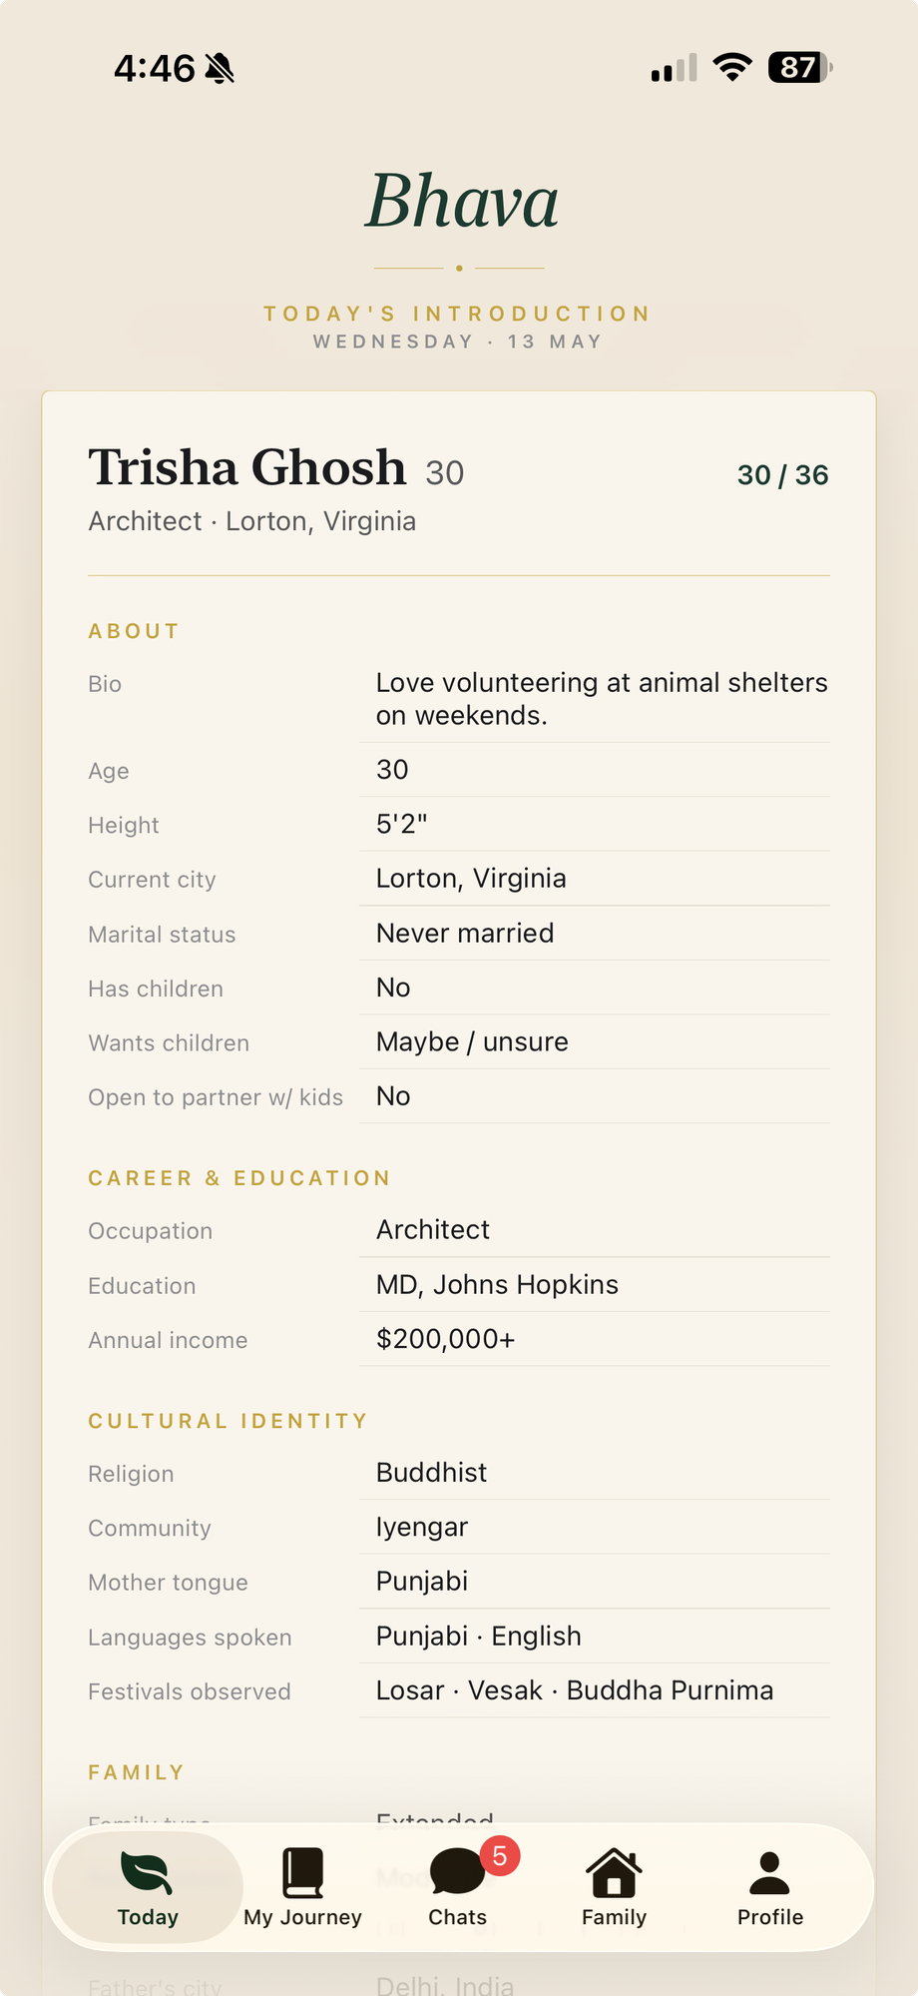Select the MD, Johns Hopkins education row
The image size is (918, 1996).
click(x=459, y=1285)
